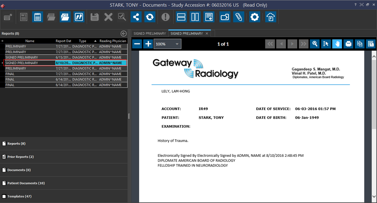The width and height of the screenshot is (377, 203).
Task: Expand the Prior Reports (2) section
Action: [x=20, y=157]
